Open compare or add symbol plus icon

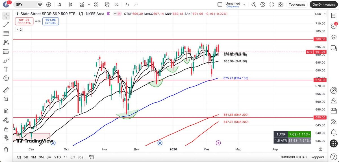tap(49, 5)
